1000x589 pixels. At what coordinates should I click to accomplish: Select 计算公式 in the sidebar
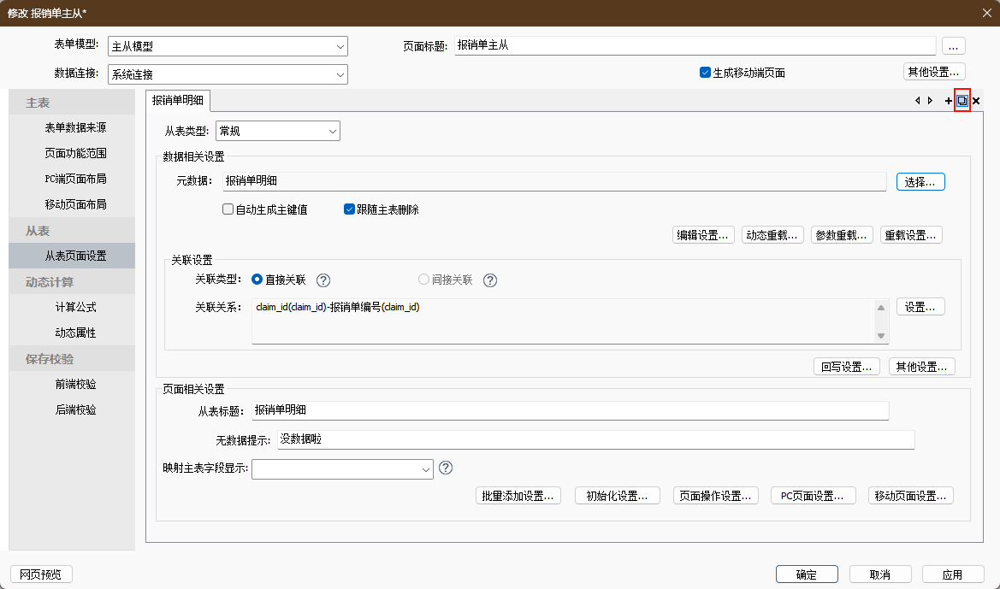(x=75, y=307)
